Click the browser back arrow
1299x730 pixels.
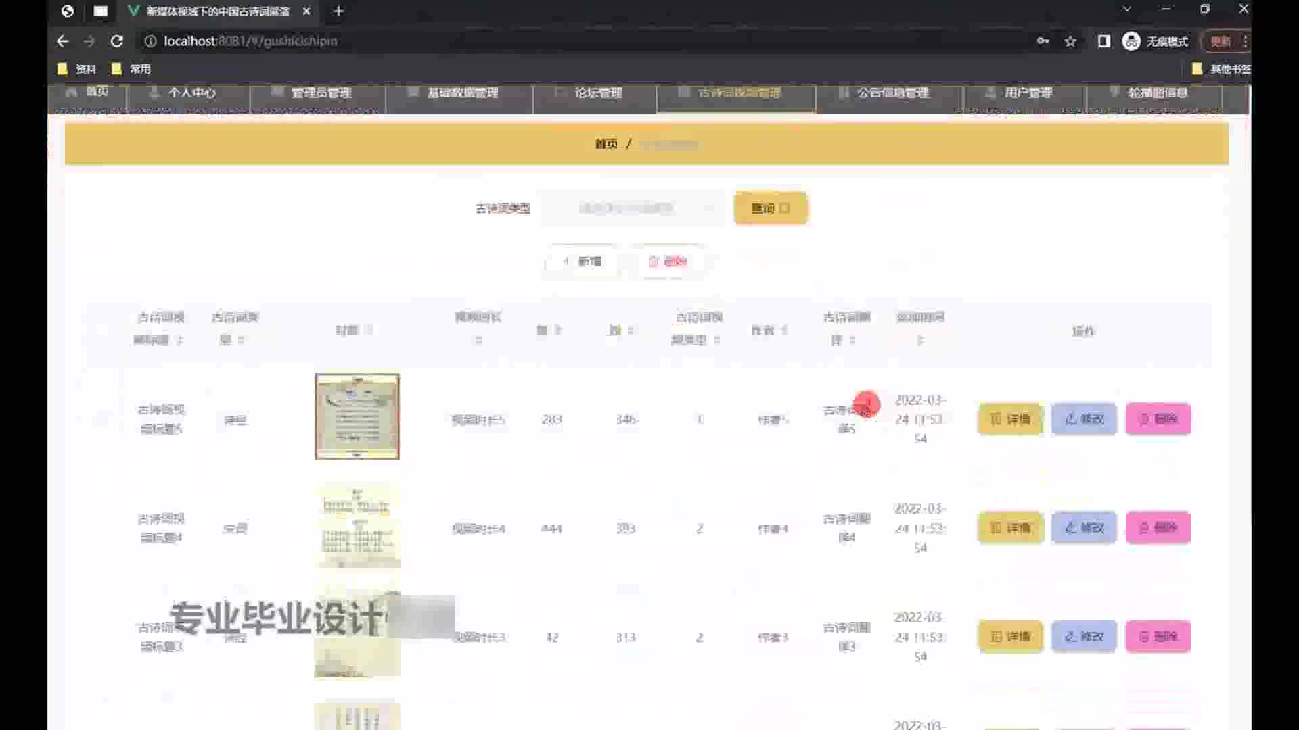point(63,41)
